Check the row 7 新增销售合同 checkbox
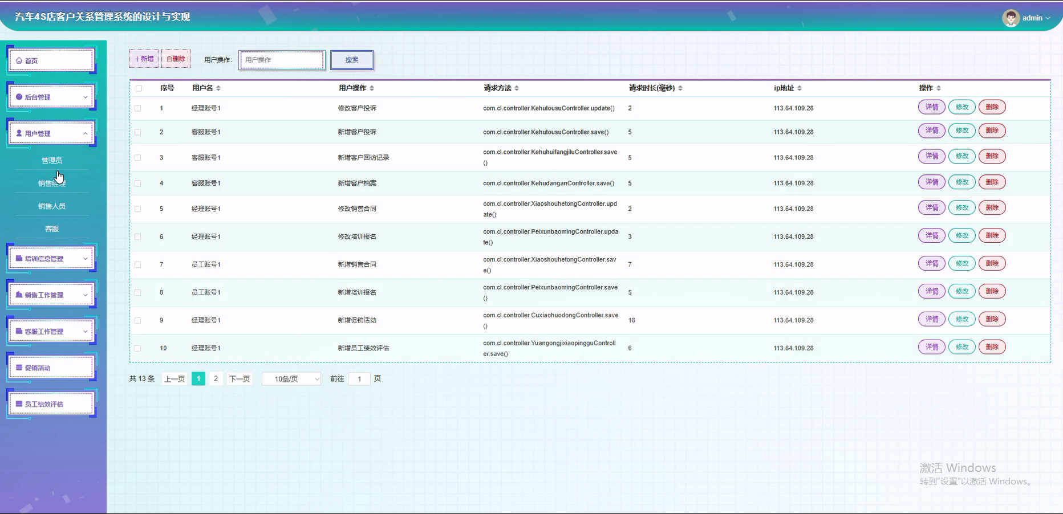 click(x=138, y=265)
